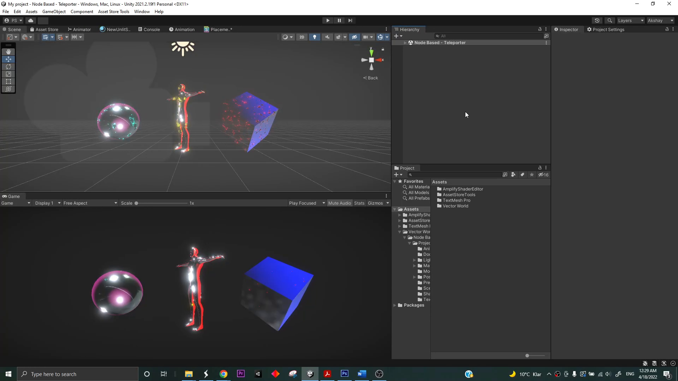Select the Rotate tool
The image size is (678, 381).
click(8, 67)
